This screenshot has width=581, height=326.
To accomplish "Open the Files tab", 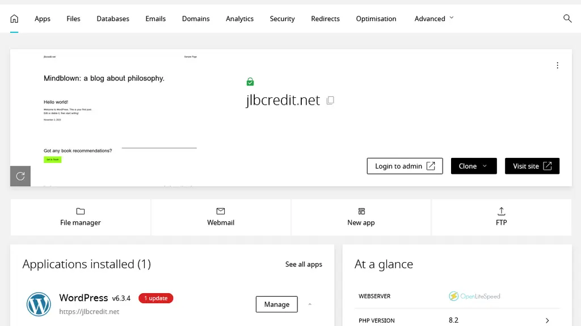I will (73, 19).
